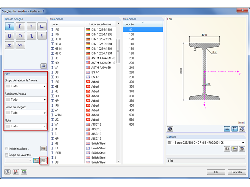Click the comment/ab settings icon
Viewport: 250px width, 187px height.
tap(16, 172)
